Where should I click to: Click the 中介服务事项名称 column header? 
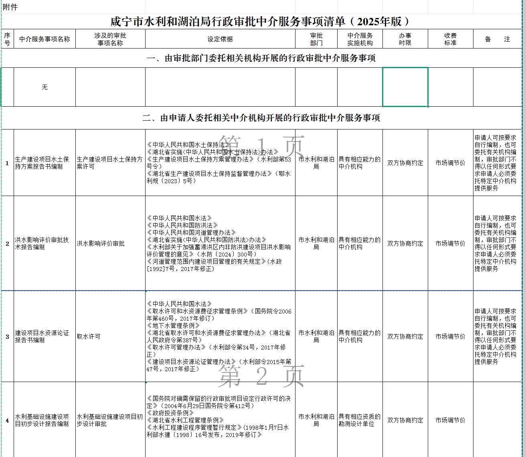click(45, 39)
